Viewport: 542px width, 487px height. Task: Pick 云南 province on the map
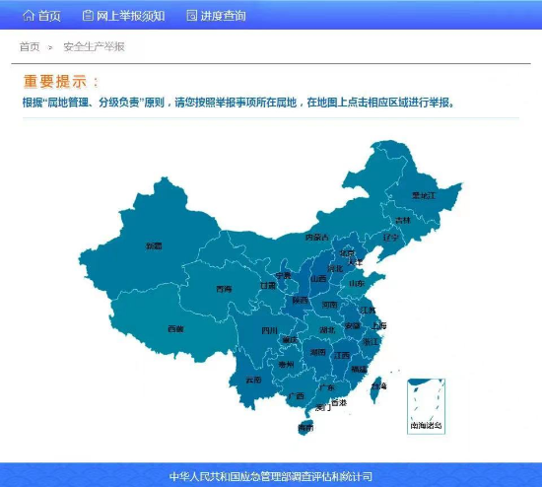(x=253, y=381)
